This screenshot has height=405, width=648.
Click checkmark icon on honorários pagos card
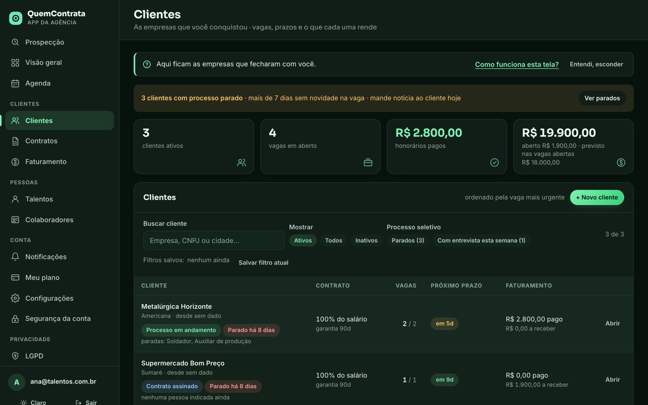pos(495,162)
